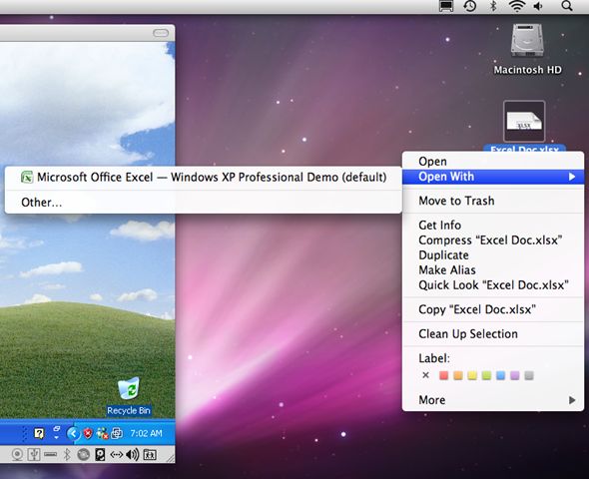
Task: Click the volume speaker menu bar icon
Action: [539, 6]
